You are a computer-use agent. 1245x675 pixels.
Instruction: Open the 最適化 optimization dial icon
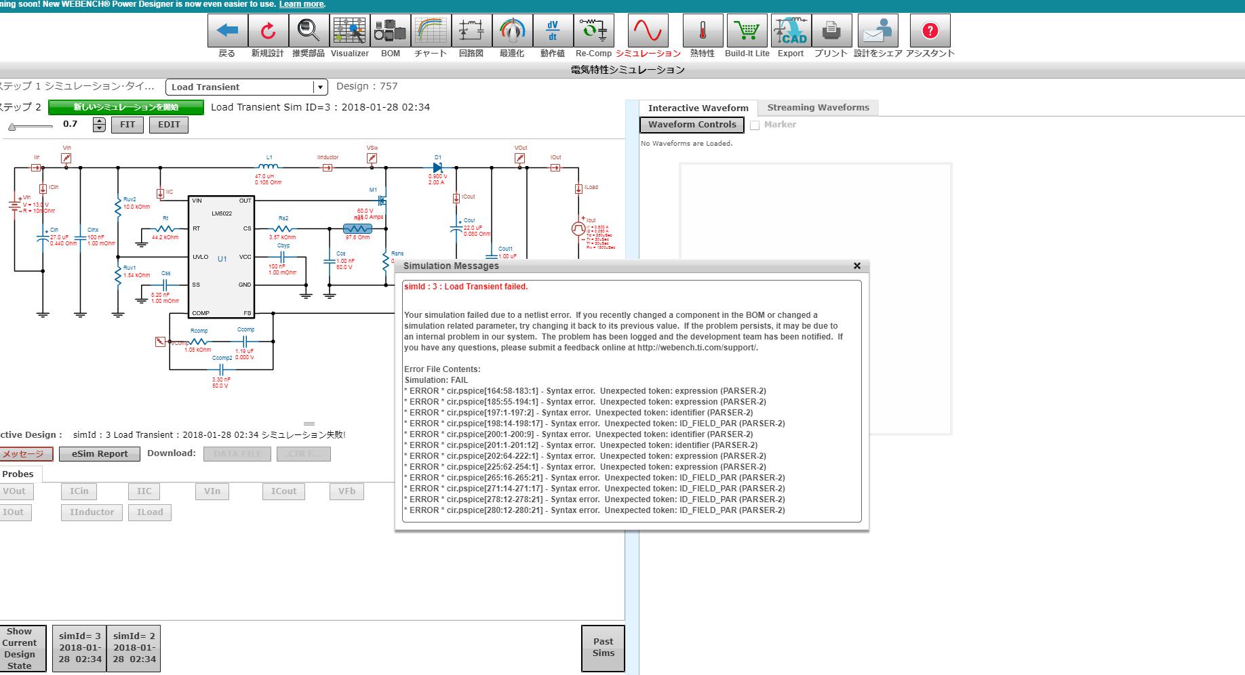click(512, 30)
